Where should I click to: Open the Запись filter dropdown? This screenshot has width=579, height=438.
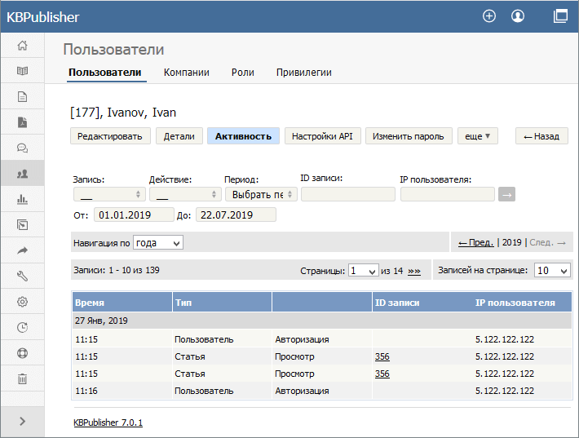point(109,194)
